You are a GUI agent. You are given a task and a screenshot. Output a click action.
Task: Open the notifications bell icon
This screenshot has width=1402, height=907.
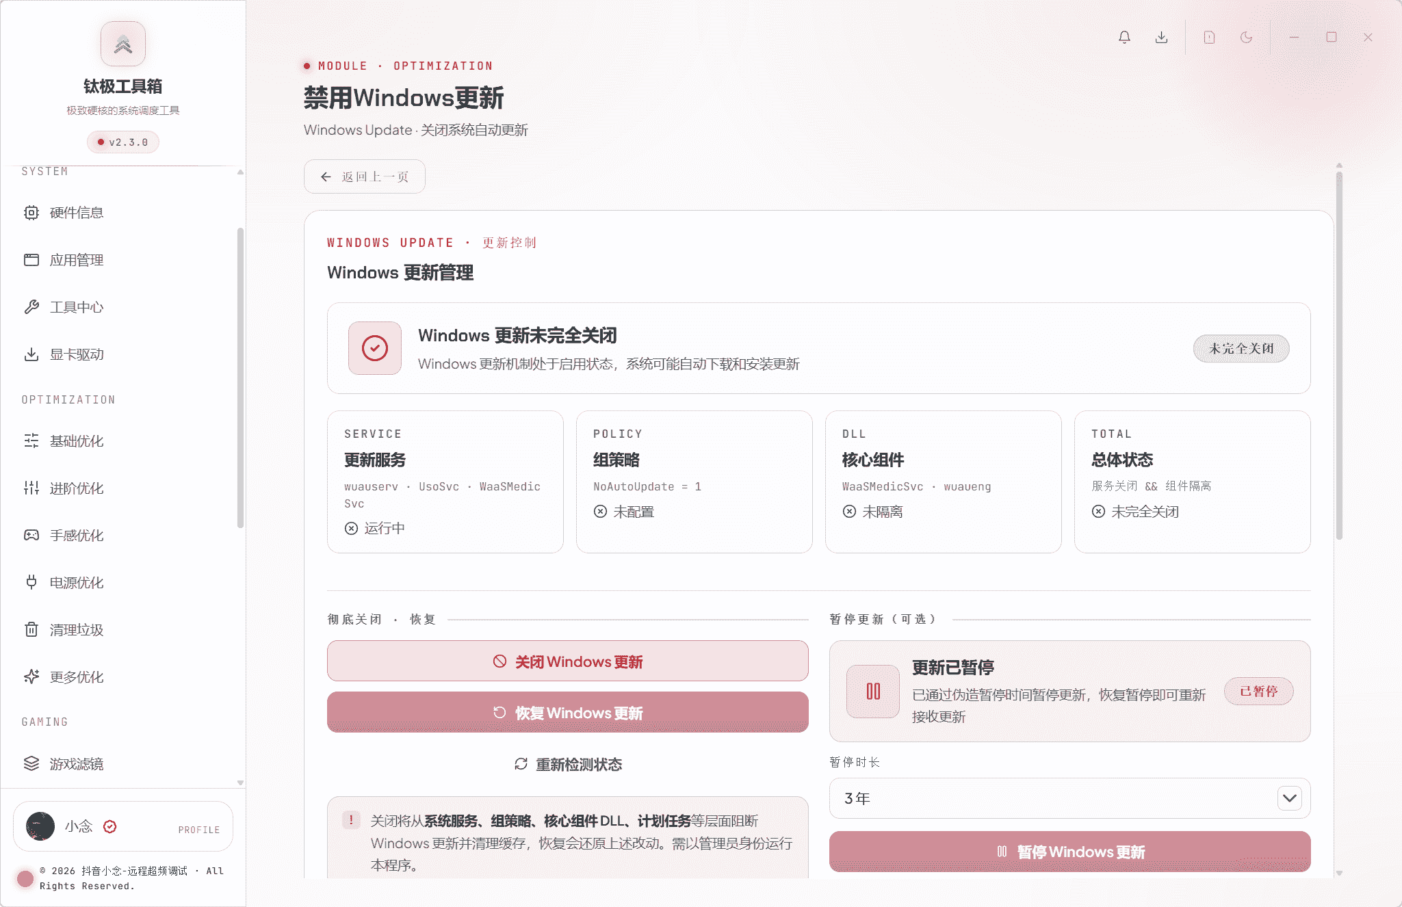pos(1124,37)
